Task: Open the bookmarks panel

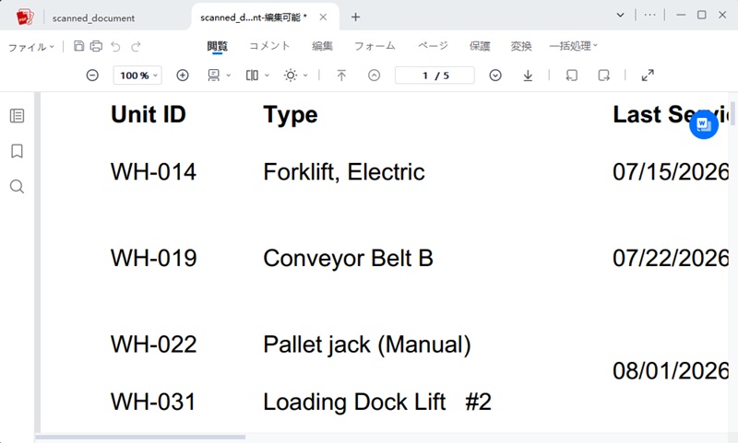Action: pyautogui.click(x=17, y=151)
